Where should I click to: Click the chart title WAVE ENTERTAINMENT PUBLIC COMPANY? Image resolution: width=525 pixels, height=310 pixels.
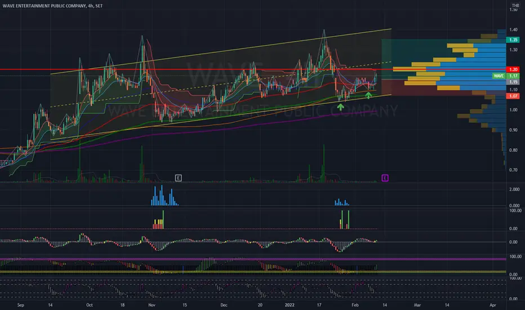(44, 6)
